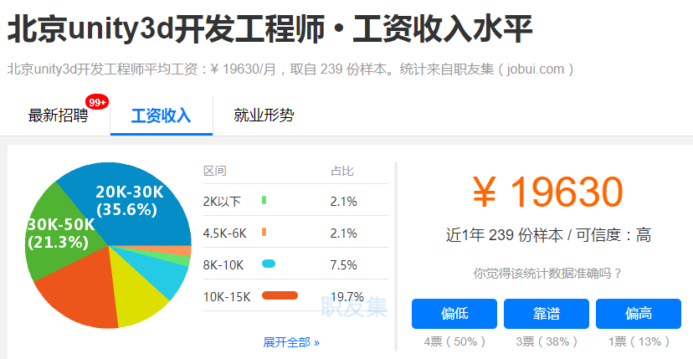Click the 近1年 239 份样本 credibility text
The height and width of the screenshot is (359, 693).
coord(548,235)
